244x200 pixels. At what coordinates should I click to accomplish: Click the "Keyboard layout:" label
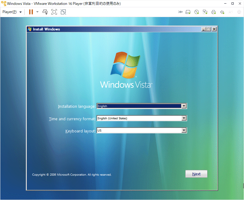pyautogui.click(x=80, y=131)
